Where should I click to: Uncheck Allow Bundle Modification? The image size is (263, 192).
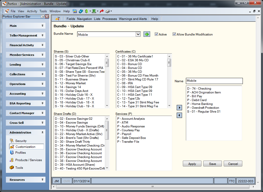174,34
